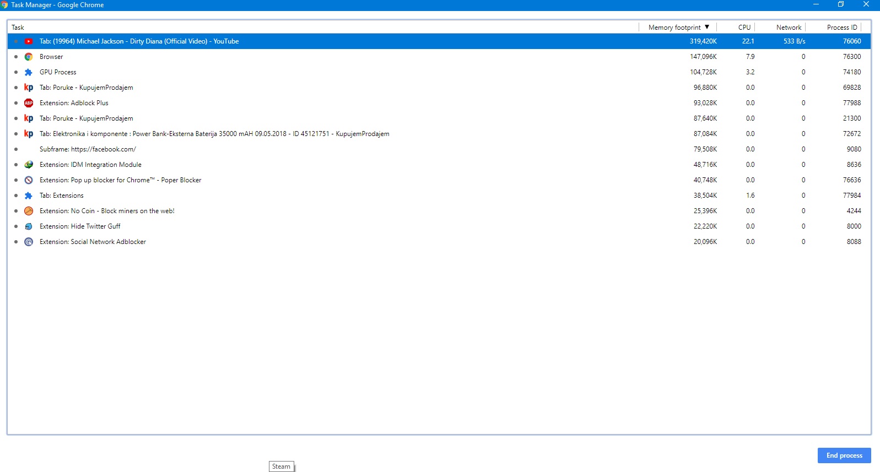The height and width of the screenshot is (472, 880).
Task: Click CPU value 1.6 of Extensions tab
Action: (751, 196)
